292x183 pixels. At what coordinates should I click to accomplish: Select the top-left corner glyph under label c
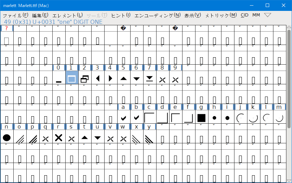click(150, 117)
